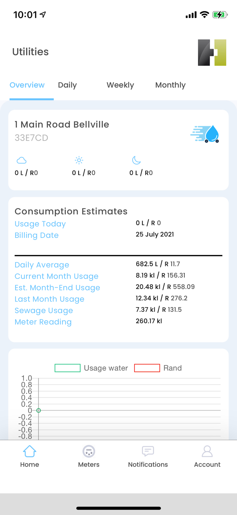237x515 pixels.
Task: Tap the Account person icon
Action: click(207, 451)
